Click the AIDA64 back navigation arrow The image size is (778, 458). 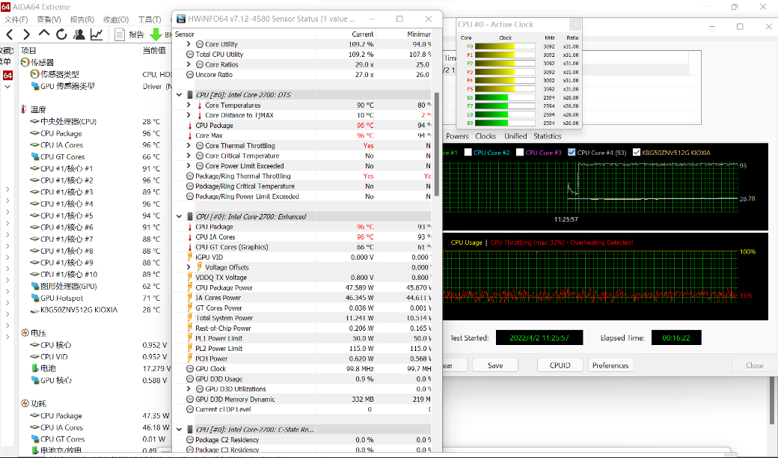(x=9, y=34)
